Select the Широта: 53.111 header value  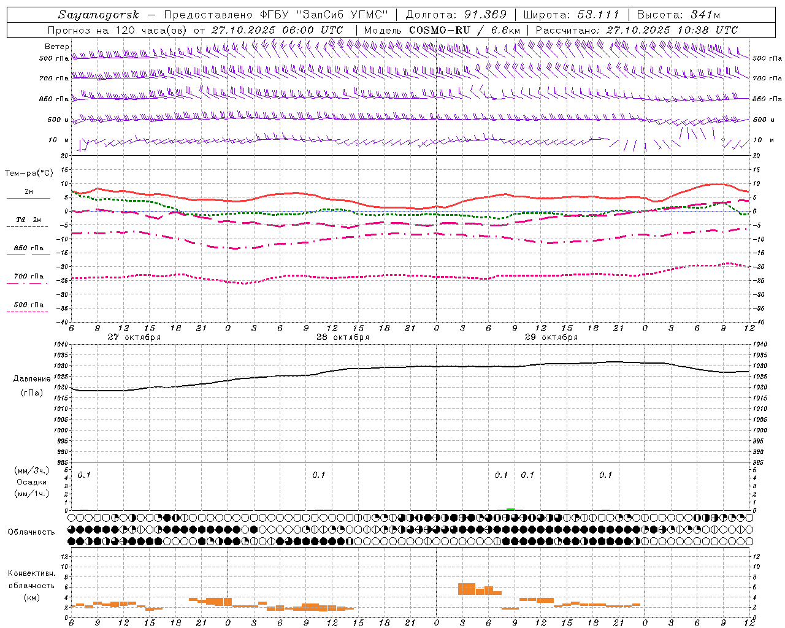(x=572, y=15)
